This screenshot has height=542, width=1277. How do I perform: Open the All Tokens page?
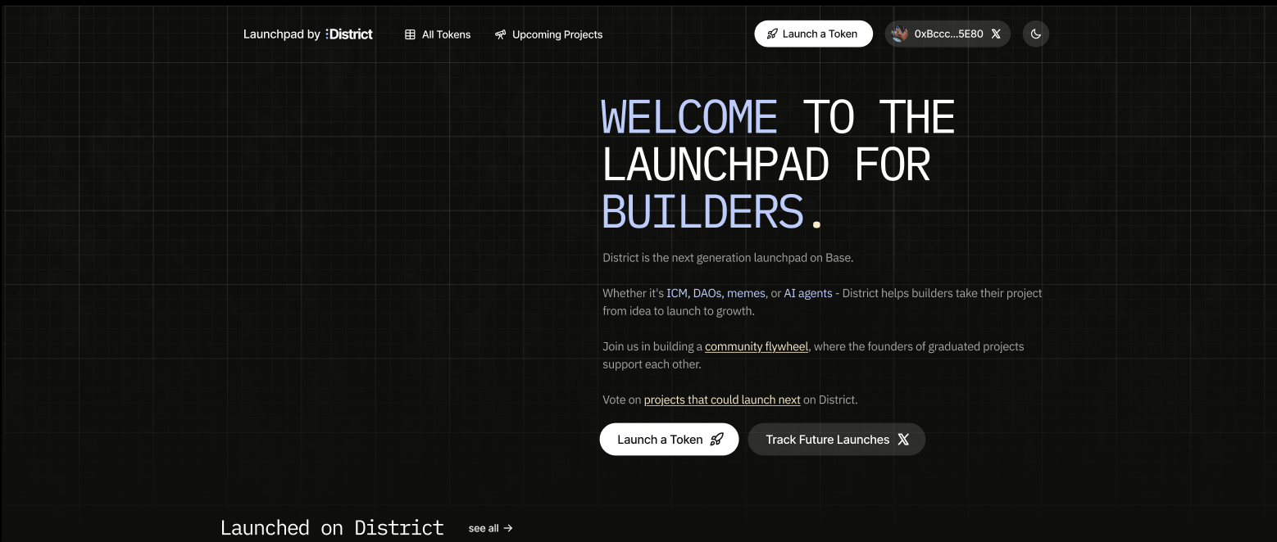[x=438, y=34]
